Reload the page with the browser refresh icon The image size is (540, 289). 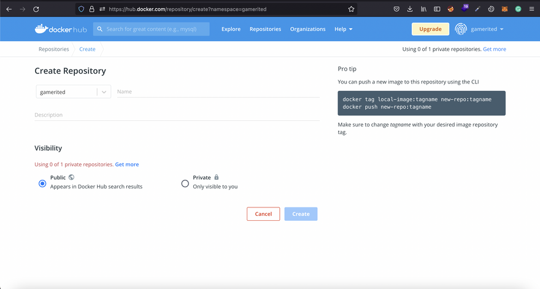pos(36,9)
